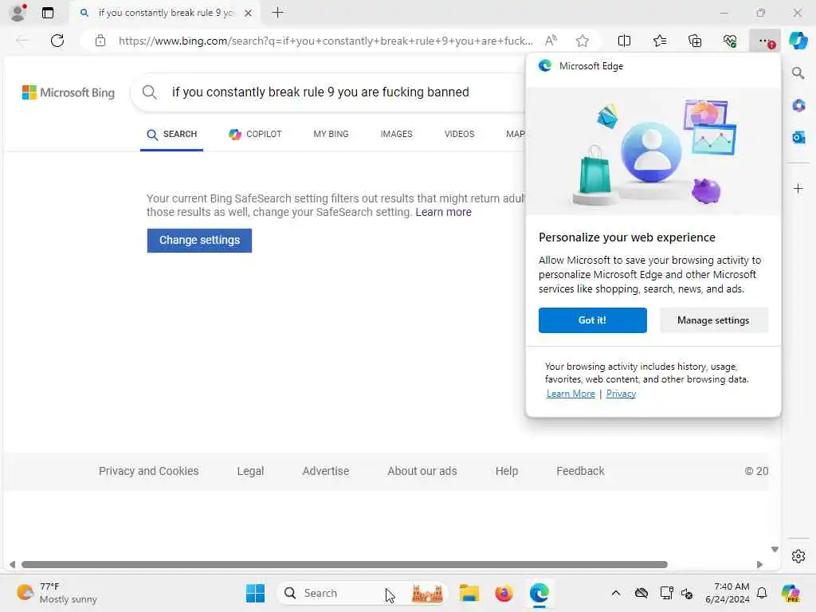Open Browser essentials heart icon
Image resolution: width=816 pixels, height=612 pixels.
coord(730,41)
